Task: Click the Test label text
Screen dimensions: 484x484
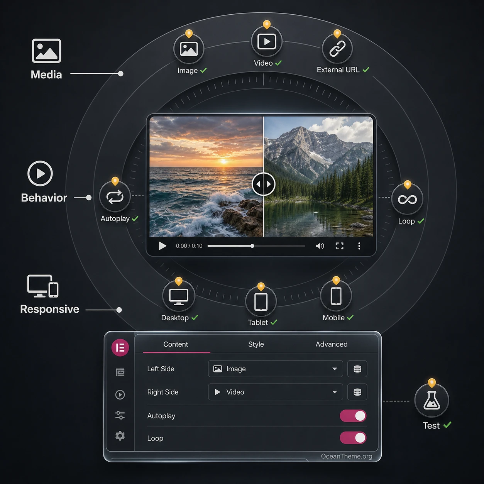Action: click(431, 426)
